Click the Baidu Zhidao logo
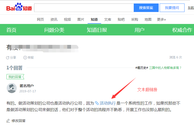This screenshot has height=125, width=194. coord(19,8)
